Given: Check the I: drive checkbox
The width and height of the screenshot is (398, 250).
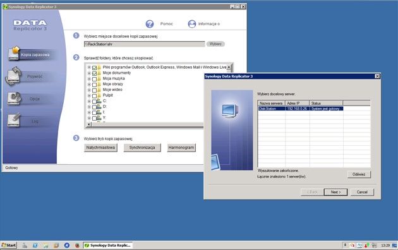Looking at the screenshot, I should click(x=94, y=112).
